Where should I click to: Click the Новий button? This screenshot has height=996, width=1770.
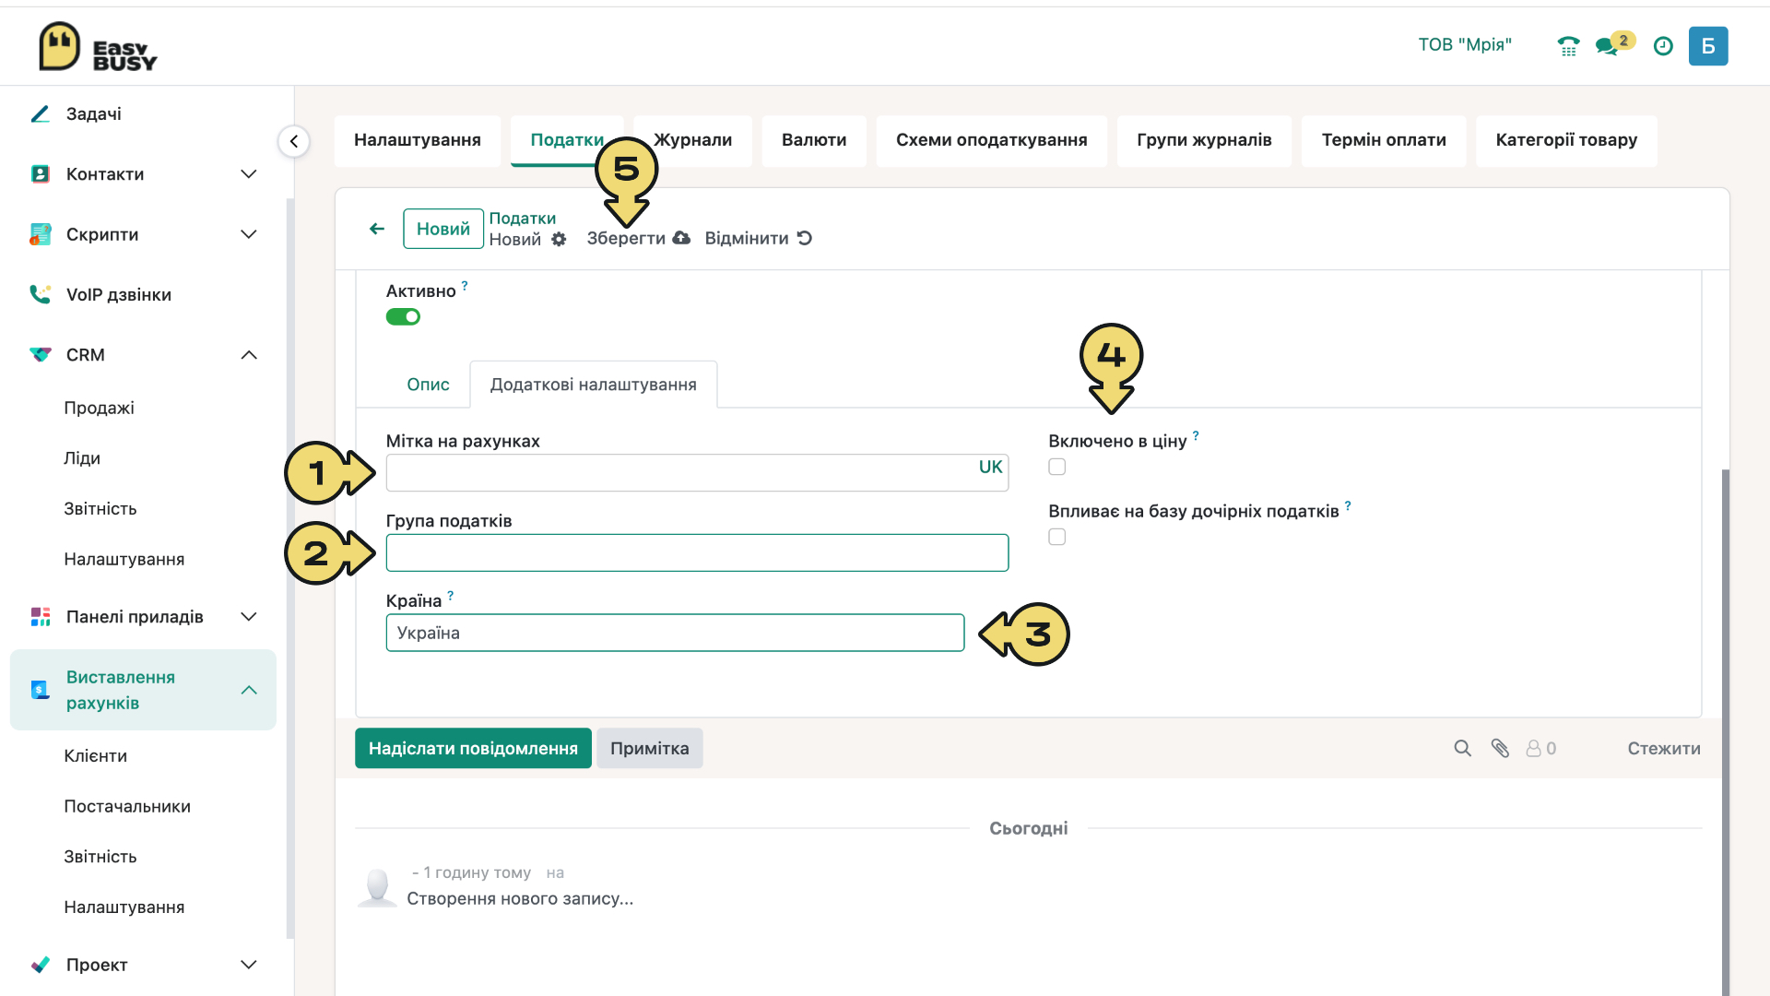click(x=443, y=229)
